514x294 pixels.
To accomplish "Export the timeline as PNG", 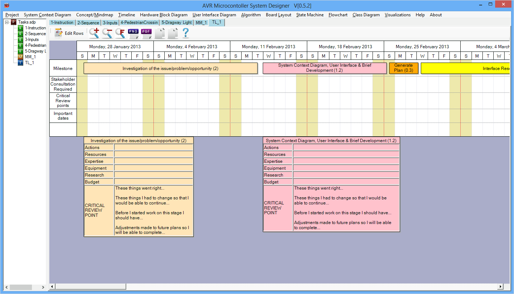I will click(x=133, y=33).
